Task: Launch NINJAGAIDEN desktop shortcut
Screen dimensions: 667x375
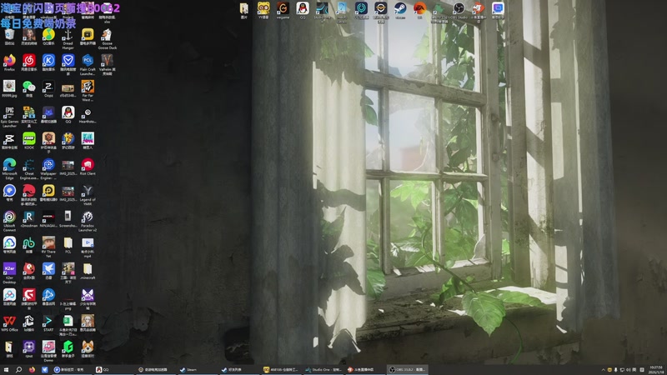Action: 48,218
